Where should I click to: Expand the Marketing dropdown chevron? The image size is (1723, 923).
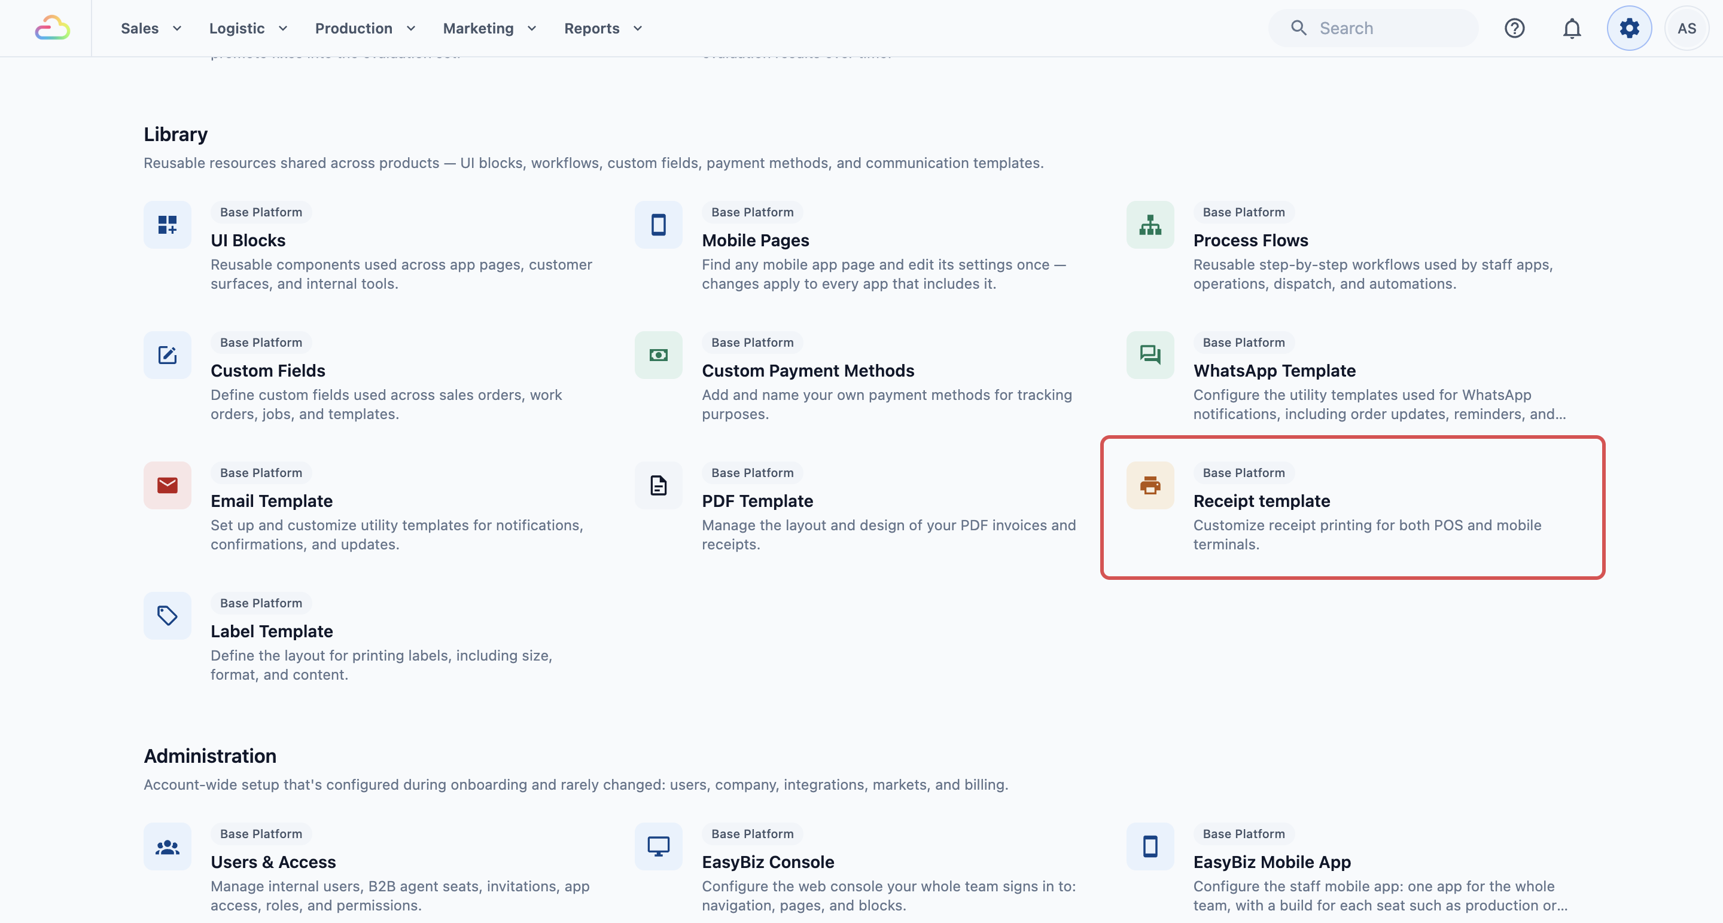point(532,28)
